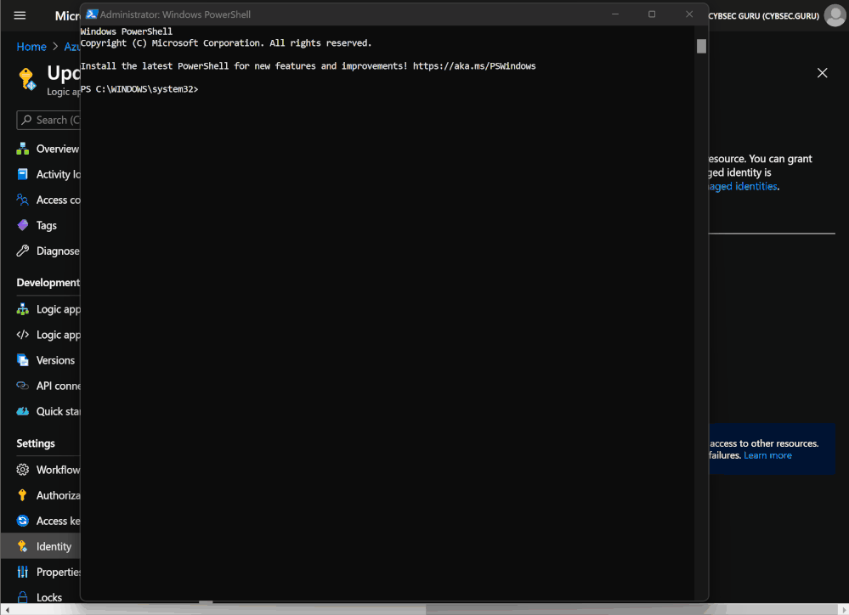Select the Identity item in Settings
The image size is (849, 615).
click(x=41, y=546)
